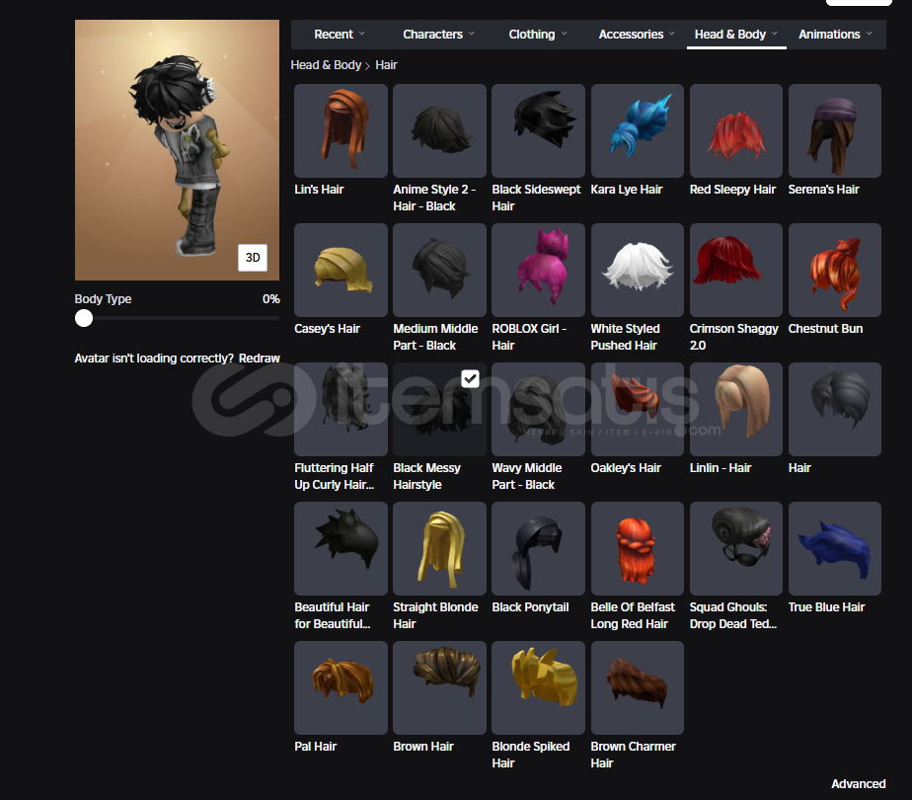The width and height of the screenshot is (912, 800).
Task: Click the Black Messy Hairstyle name label
Action: click(427, 476)
